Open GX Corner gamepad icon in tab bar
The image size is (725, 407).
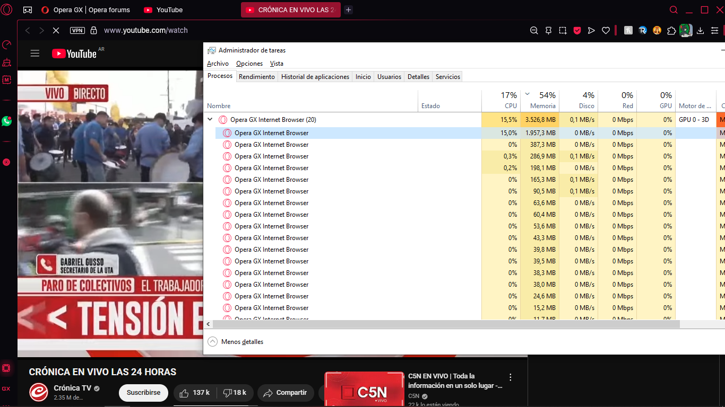point(28,10)
